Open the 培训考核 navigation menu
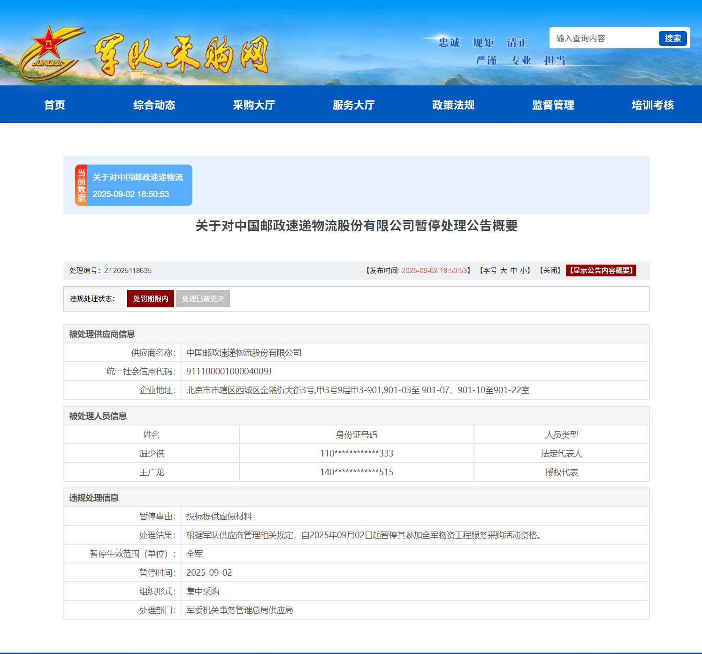The width and height of the screenshot is (702, 654). coord(653,105)
